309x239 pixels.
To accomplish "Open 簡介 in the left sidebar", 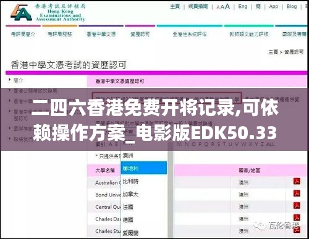I will click(x=19, y=80).
